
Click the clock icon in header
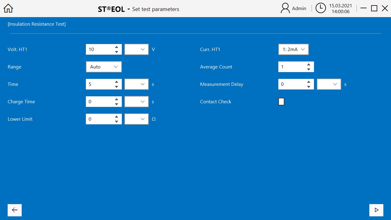[x=320, y=8]
